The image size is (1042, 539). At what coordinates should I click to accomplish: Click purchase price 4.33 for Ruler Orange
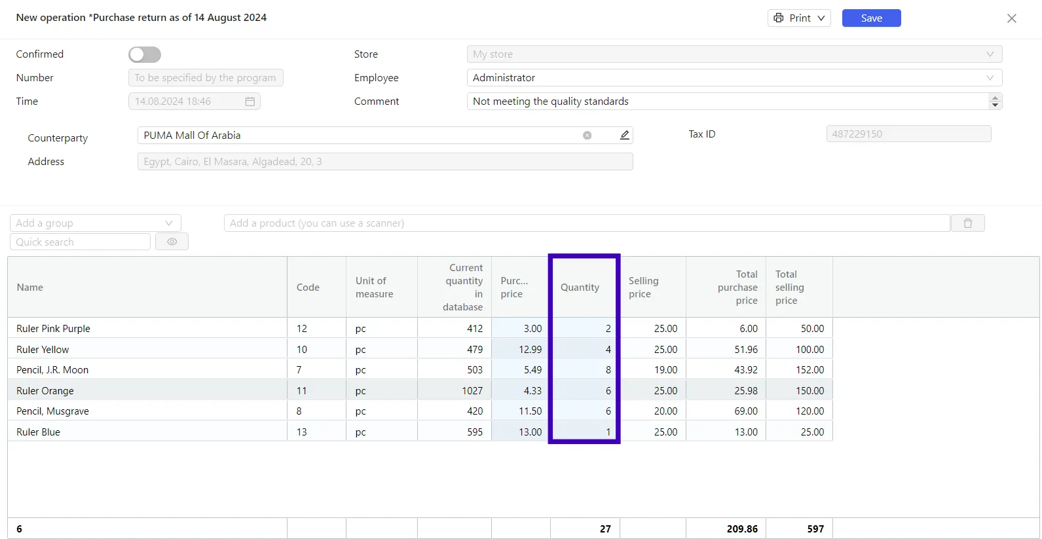point(521,391)
